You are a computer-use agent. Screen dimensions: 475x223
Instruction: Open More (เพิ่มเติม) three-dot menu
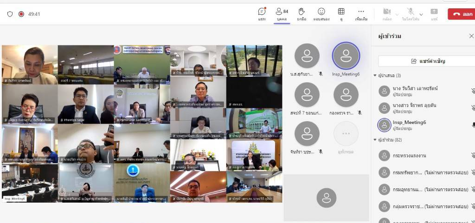[x=361, y=14]
